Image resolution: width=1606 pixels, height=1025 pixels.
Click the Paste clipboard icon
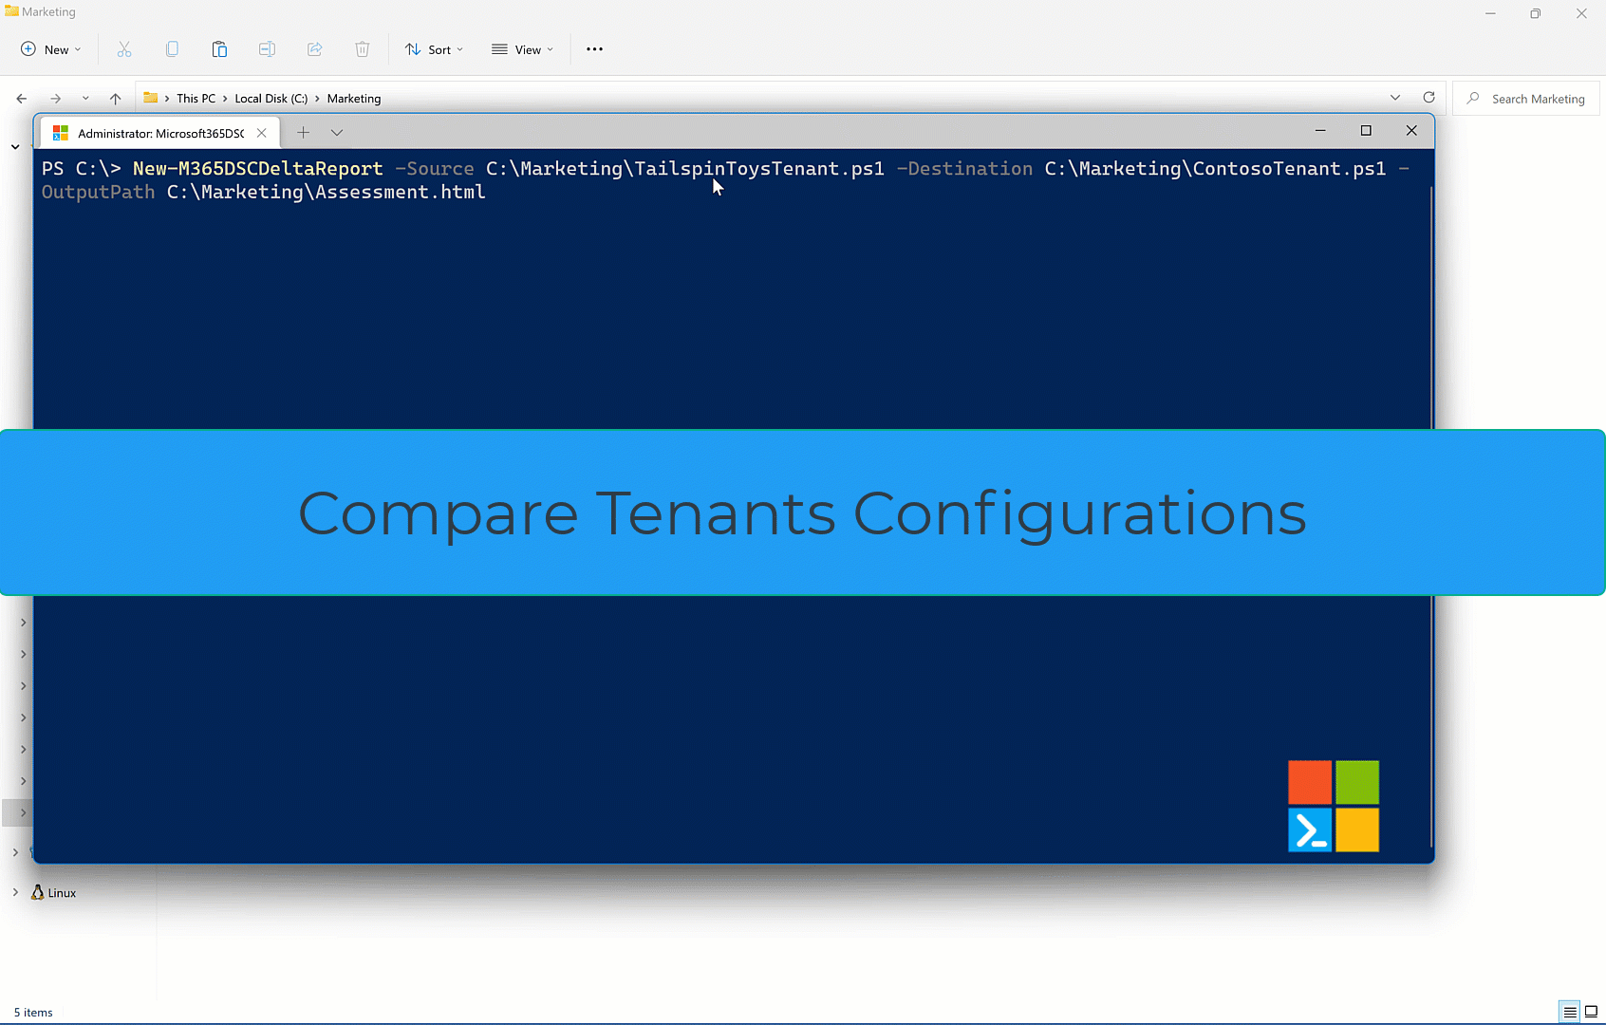(x=219, y=49)
